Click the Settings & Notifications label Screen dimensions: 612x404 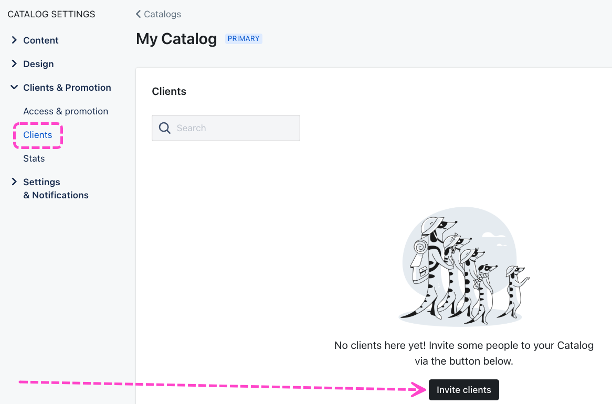pyautogui.click(x=56, y=188)
